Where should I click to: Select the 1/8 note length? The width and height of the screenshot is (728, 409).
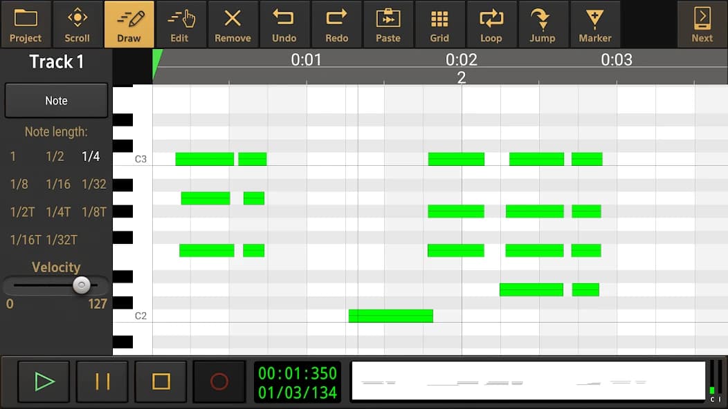(x=20, y=184)
